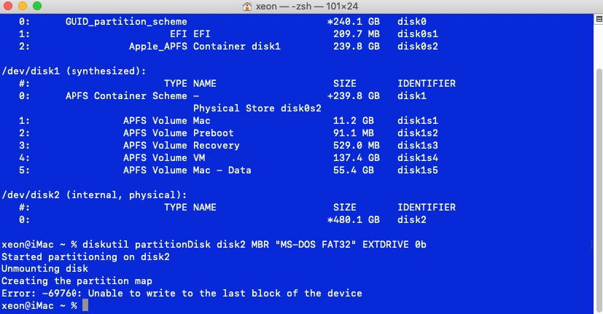
Task: Click the 'disk2' identifier in the table
Action: 412,219
